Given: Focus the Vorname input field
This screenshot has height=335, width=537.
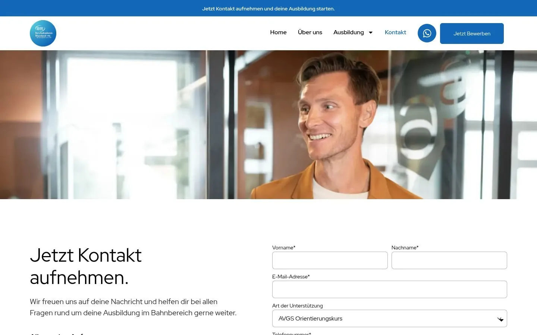Looking at the screenshot, I should [330, 260].
